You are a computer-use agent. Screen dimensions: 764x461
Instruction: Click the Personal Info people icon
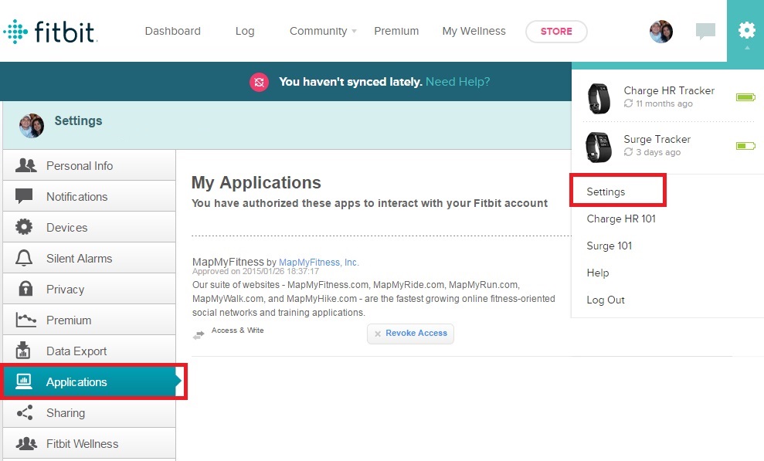coord(25,165)
